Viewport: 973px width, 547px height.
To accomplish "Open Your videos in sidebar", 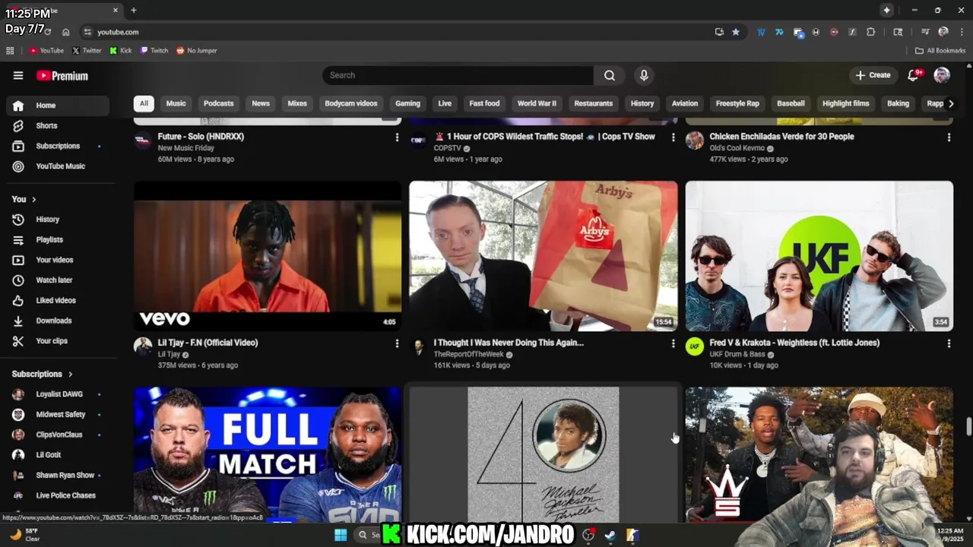I will [57, 260].
